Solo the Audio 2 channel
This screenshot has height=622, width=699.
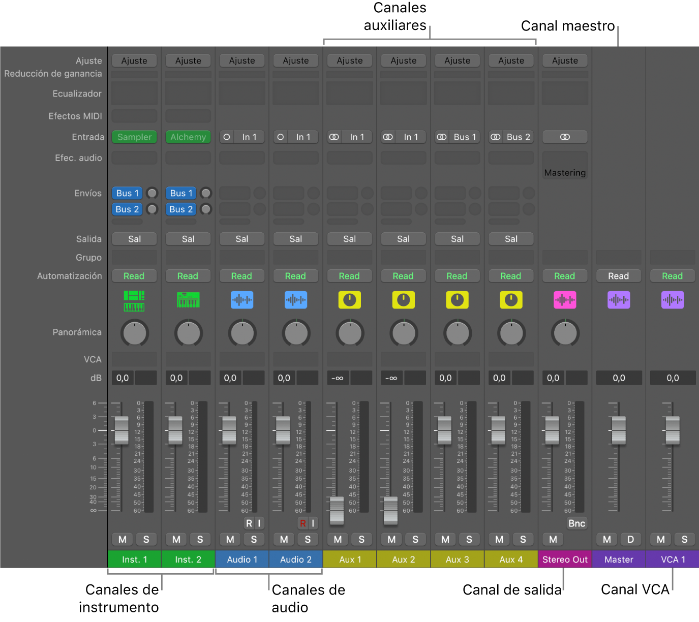point(308,539)
